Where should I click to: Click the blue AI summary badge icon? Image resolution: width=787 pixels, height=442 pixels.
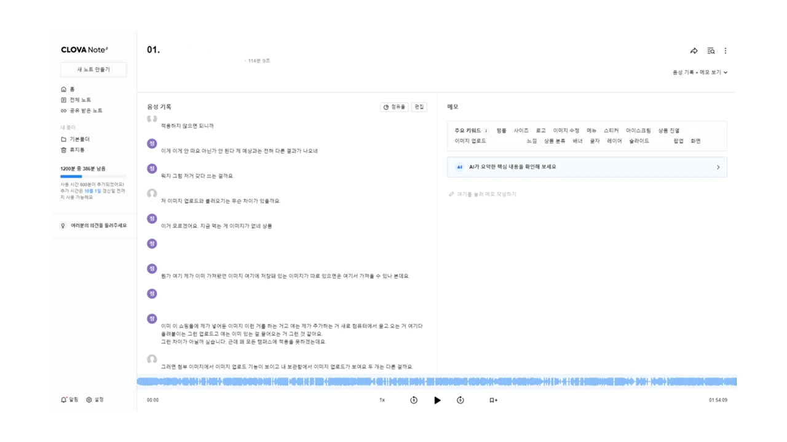pos(459,167)
